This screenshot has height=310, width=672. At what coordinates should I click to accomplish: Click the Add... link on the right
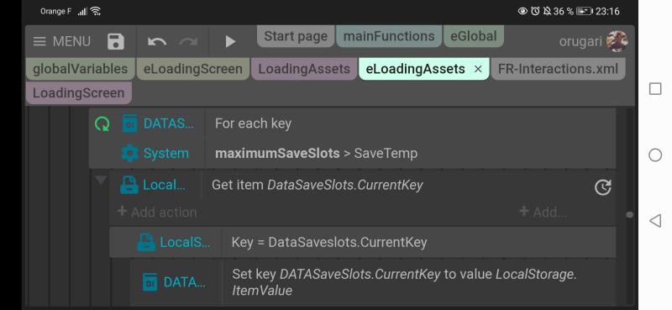(x=543, y=212)
